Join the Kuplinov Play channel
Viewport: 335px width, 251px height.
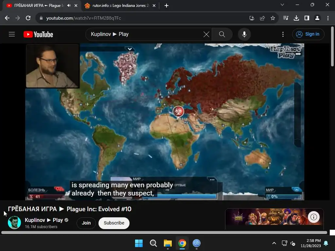tap(86, 223)
